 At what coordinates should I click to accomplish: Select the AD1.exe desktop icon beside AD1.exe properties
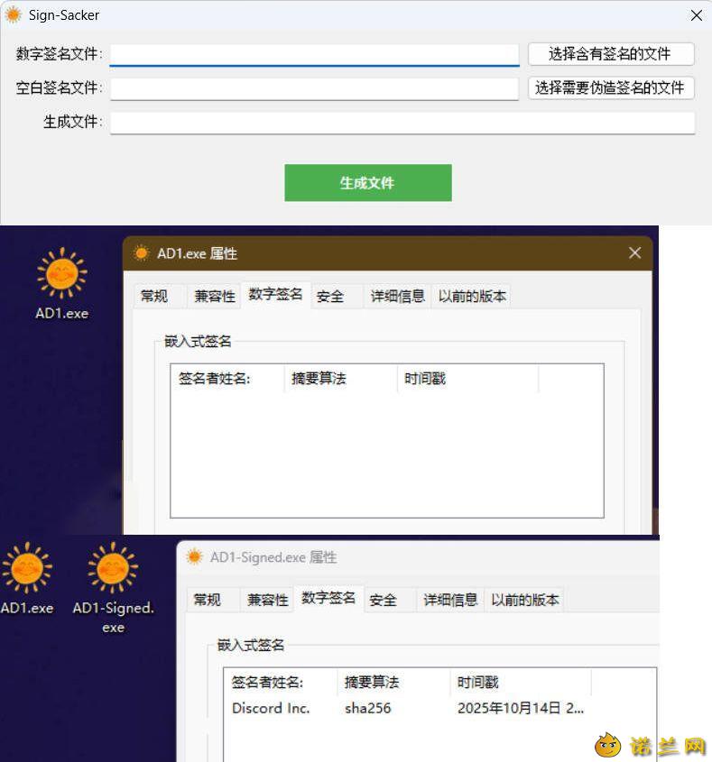(x=61, y=284)
